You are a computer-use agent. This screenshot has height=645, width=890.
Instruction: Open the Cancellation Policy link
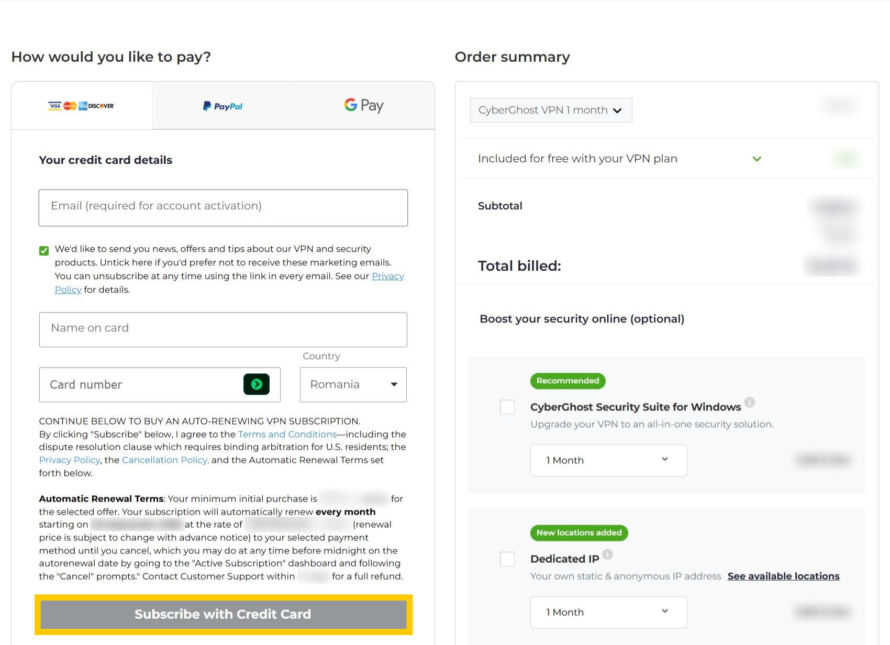click(x=165, y=460)
